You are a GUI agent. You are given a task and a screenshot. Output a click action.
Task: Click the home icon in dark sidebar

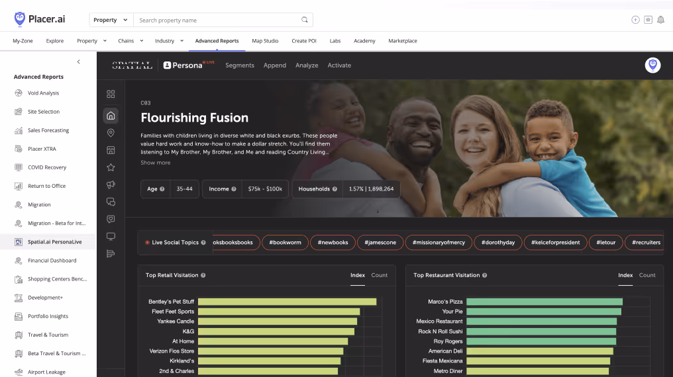(111, 116)
